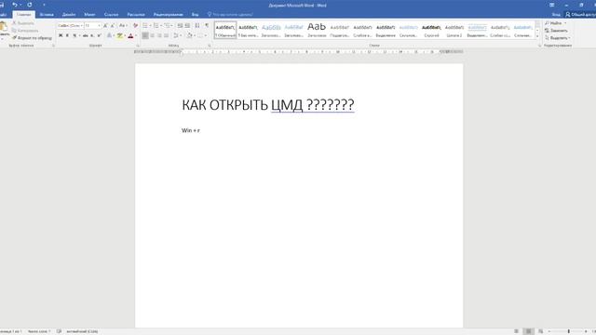This screenshot has width=596, height=335.
Task: Increase the font size
Action: 105,25
